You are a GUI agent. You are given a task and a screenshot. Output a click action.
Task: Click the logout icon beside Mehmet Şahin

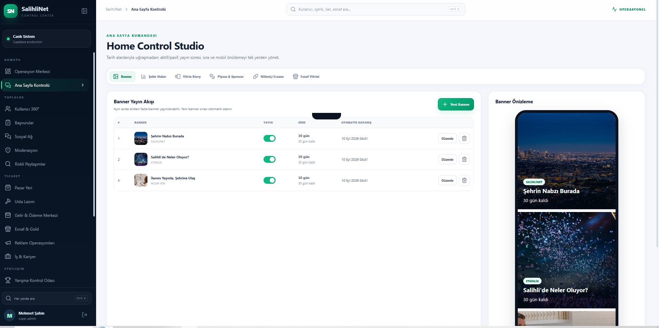(84, 315)
